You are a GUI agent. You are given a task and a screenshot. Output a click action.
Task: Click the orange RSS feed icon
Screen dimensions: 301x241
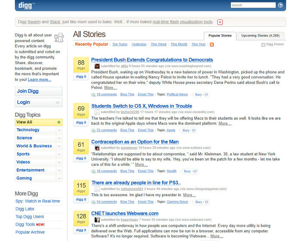tap(212, 44)
